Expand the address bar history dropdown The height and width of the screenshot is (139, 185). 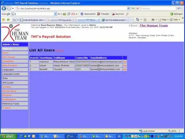128,8
